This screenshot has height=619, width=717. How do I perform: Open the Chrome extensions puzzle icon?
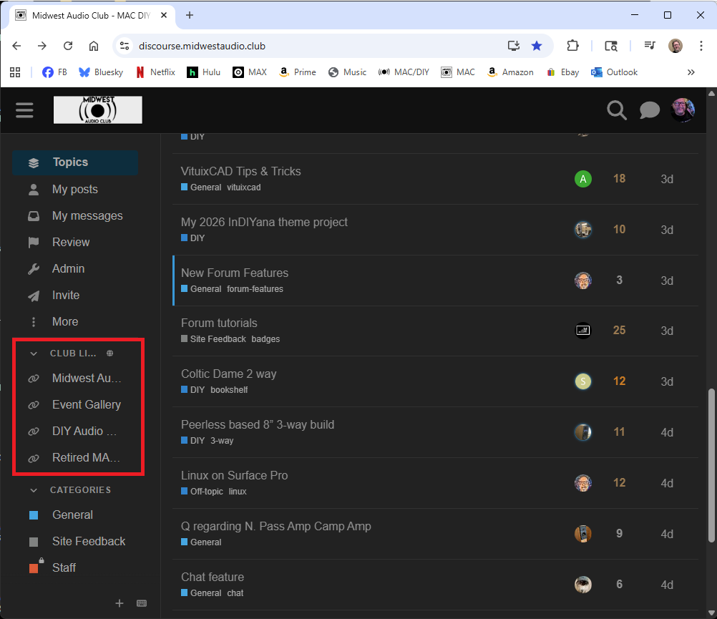[x=572, y=46]
